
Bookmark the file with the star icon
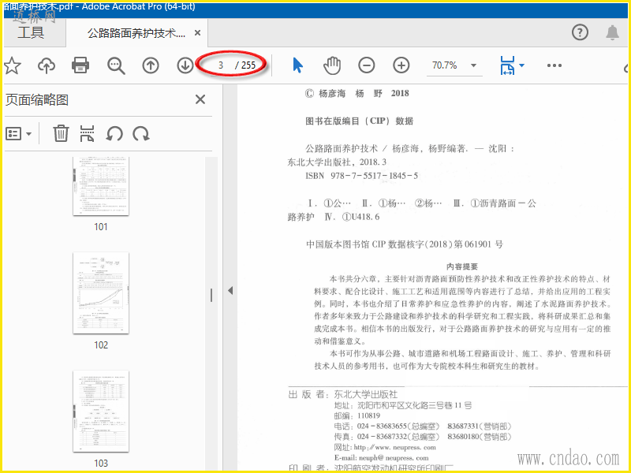12,65
